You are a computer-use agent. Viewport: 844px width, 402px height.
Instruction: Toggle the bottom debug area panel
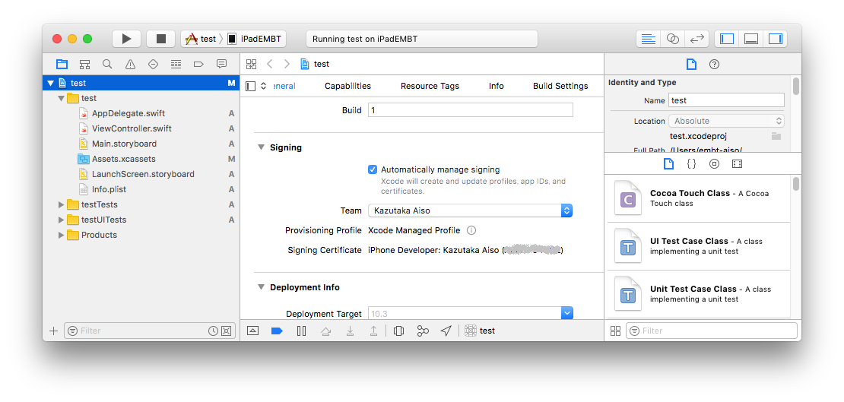click(751, 39)
